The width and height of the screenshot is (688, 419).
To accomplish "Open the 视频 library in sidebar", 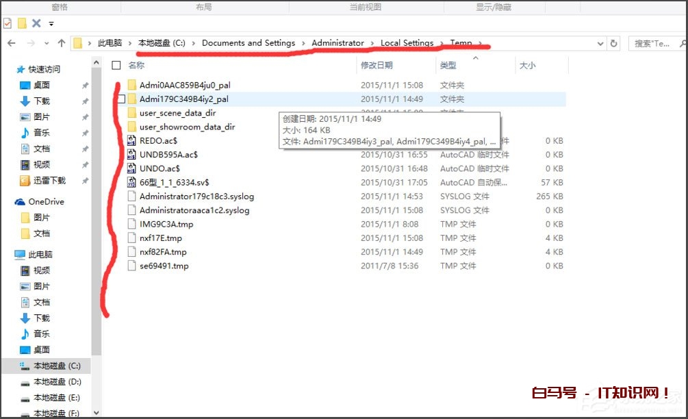I will (x=40, y=164).
